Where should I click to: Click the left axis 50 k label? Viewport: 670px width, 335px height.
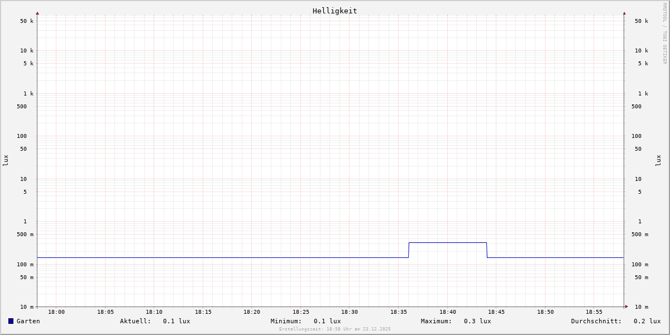click(27, 21)
